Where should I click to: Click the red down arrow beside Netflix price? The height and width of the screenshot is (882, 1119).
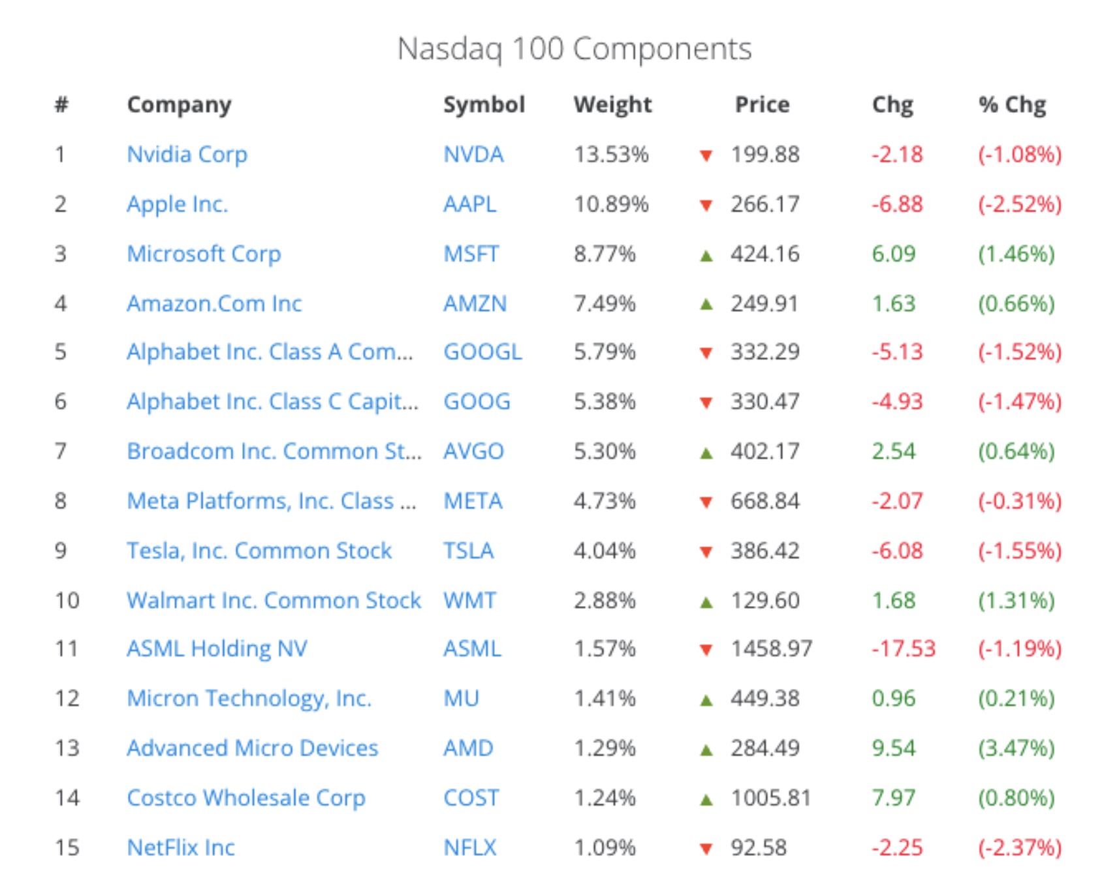coord(706,849)
